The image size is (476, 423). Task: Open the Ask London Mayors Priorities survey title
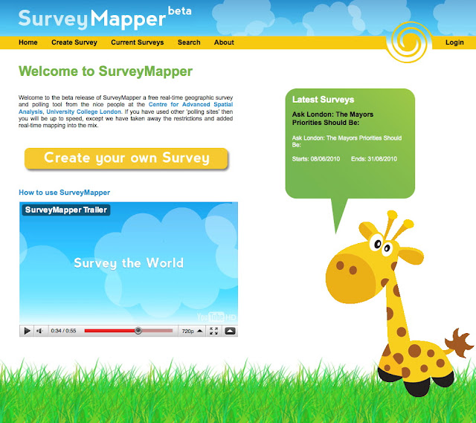(332, 118)
